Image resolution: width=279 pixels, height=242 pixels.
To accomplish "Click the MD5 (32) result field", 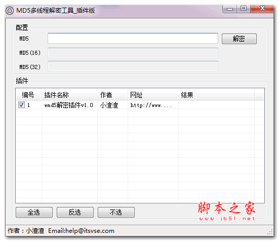I will [133, 66].
